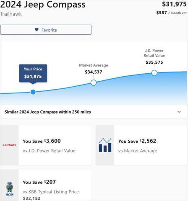Click the KBB.com badge icon
This screenshot has height=201, width=188.
[x=10, y=189]
